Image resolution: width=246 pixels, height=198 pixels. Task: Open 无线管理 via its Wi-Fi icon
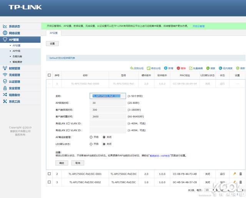(5, 75)
